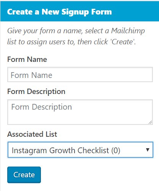Click the Form Description placeholder text
Viewport: 159px width, 191px height.
(x=42, y=107)
